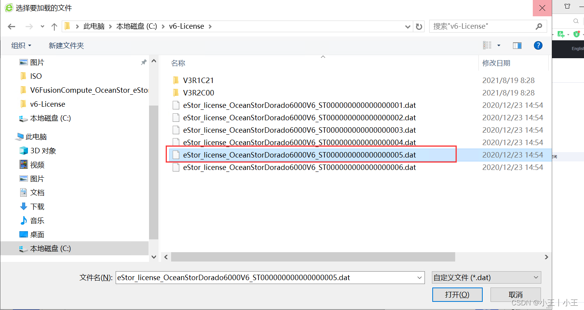Select the V3R1C21 folder

point(198,80)
